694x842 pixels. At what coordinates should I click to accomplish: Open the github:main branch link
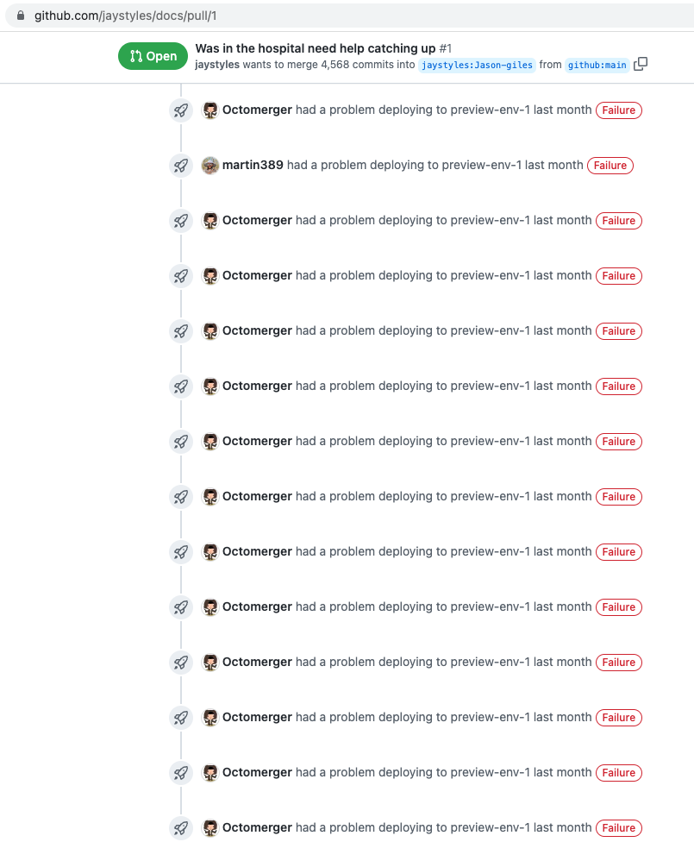[x=597, y=65]
